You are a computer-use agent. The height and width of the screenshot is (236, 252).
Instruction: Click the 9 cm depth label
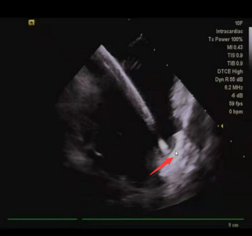click(233, 225)
